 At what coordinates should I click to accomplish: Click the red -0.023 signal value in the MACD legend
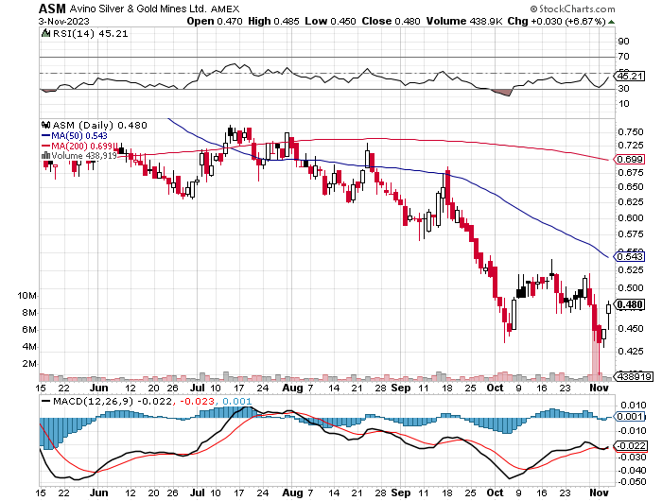coord(198,401)
